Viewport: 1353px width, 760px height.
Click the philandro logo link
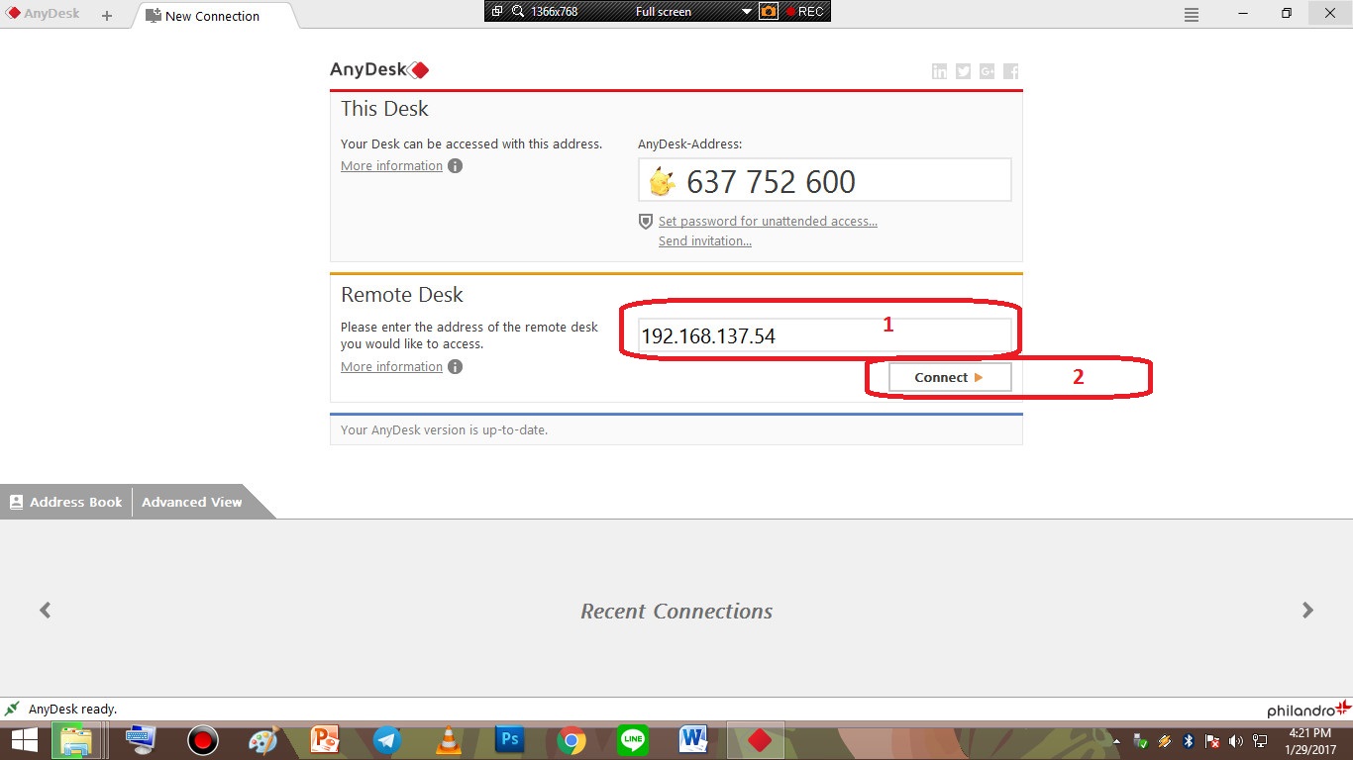pyautogui.click(x=1308, y=709)
